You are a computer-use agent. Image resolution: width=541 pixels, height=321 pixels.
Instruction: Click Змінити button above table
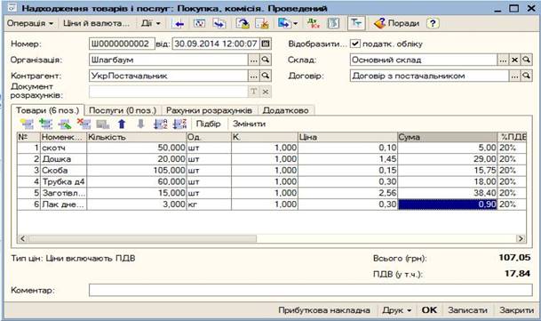pyautogui.click(x=249, y=124)
